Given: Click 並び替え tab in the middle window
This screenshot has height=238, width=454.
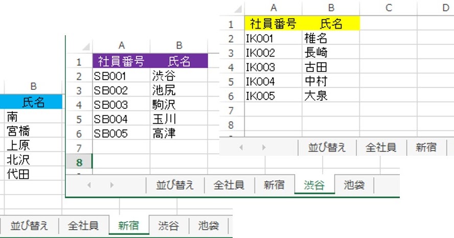Looking at the screenshot, I should tap(175, 184).
